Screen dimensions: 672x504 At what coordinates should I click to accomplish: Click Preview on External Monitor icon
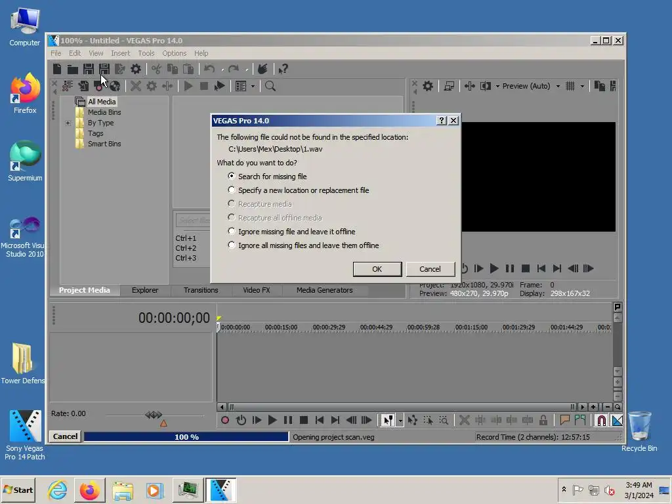point(449,86)
